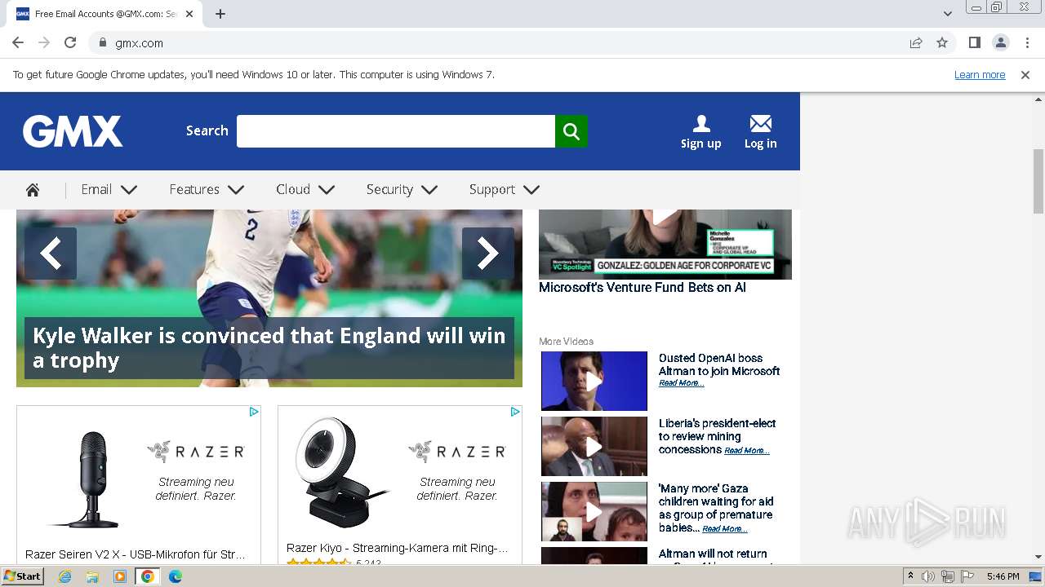Go to GMX home via house icon
1045x587 pixels.
33,190
